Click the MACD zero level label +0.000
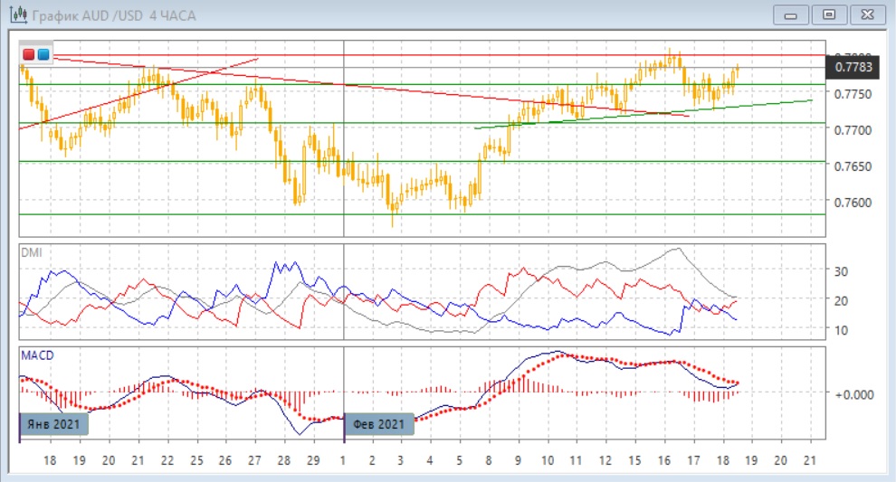Viewport: 896px width, 482px height. (x=852, y=393)
